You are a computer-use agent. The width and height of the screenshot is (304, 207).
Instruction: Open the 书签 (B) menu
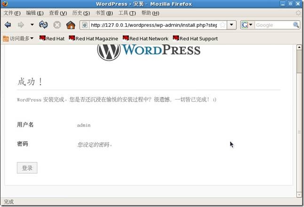(104, 13)
